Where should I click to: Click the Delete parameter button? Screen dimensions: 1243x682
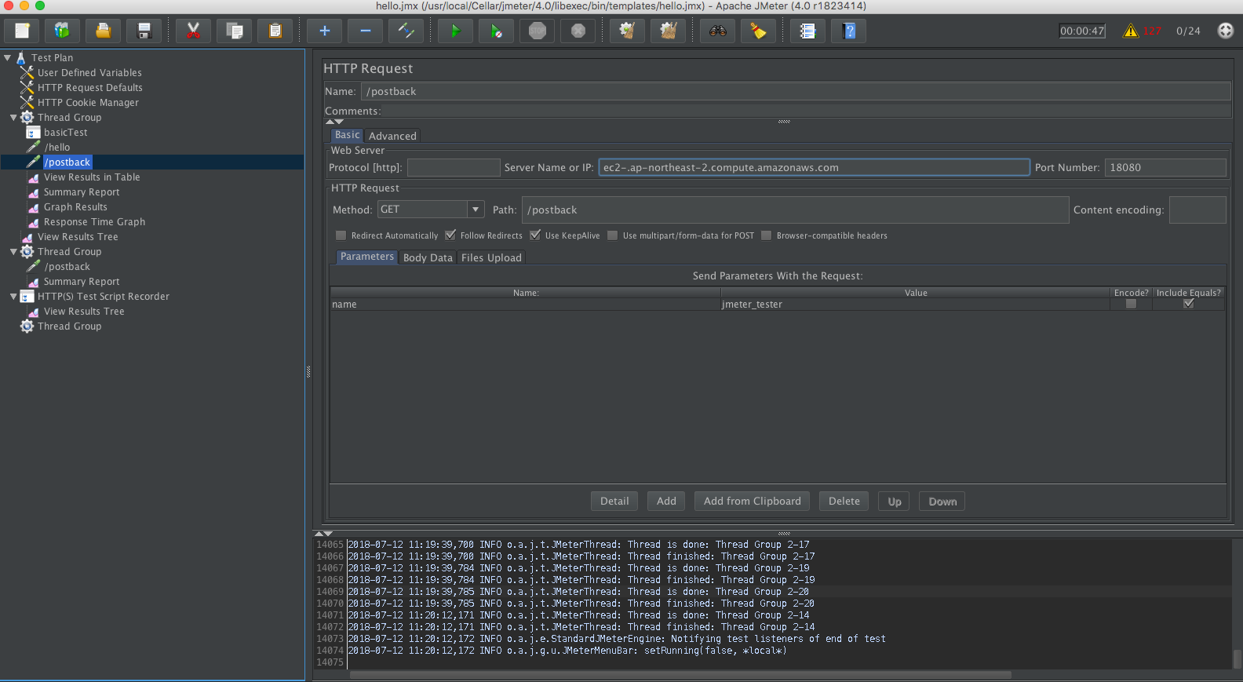pyautogui.click(x=844, y=501)
